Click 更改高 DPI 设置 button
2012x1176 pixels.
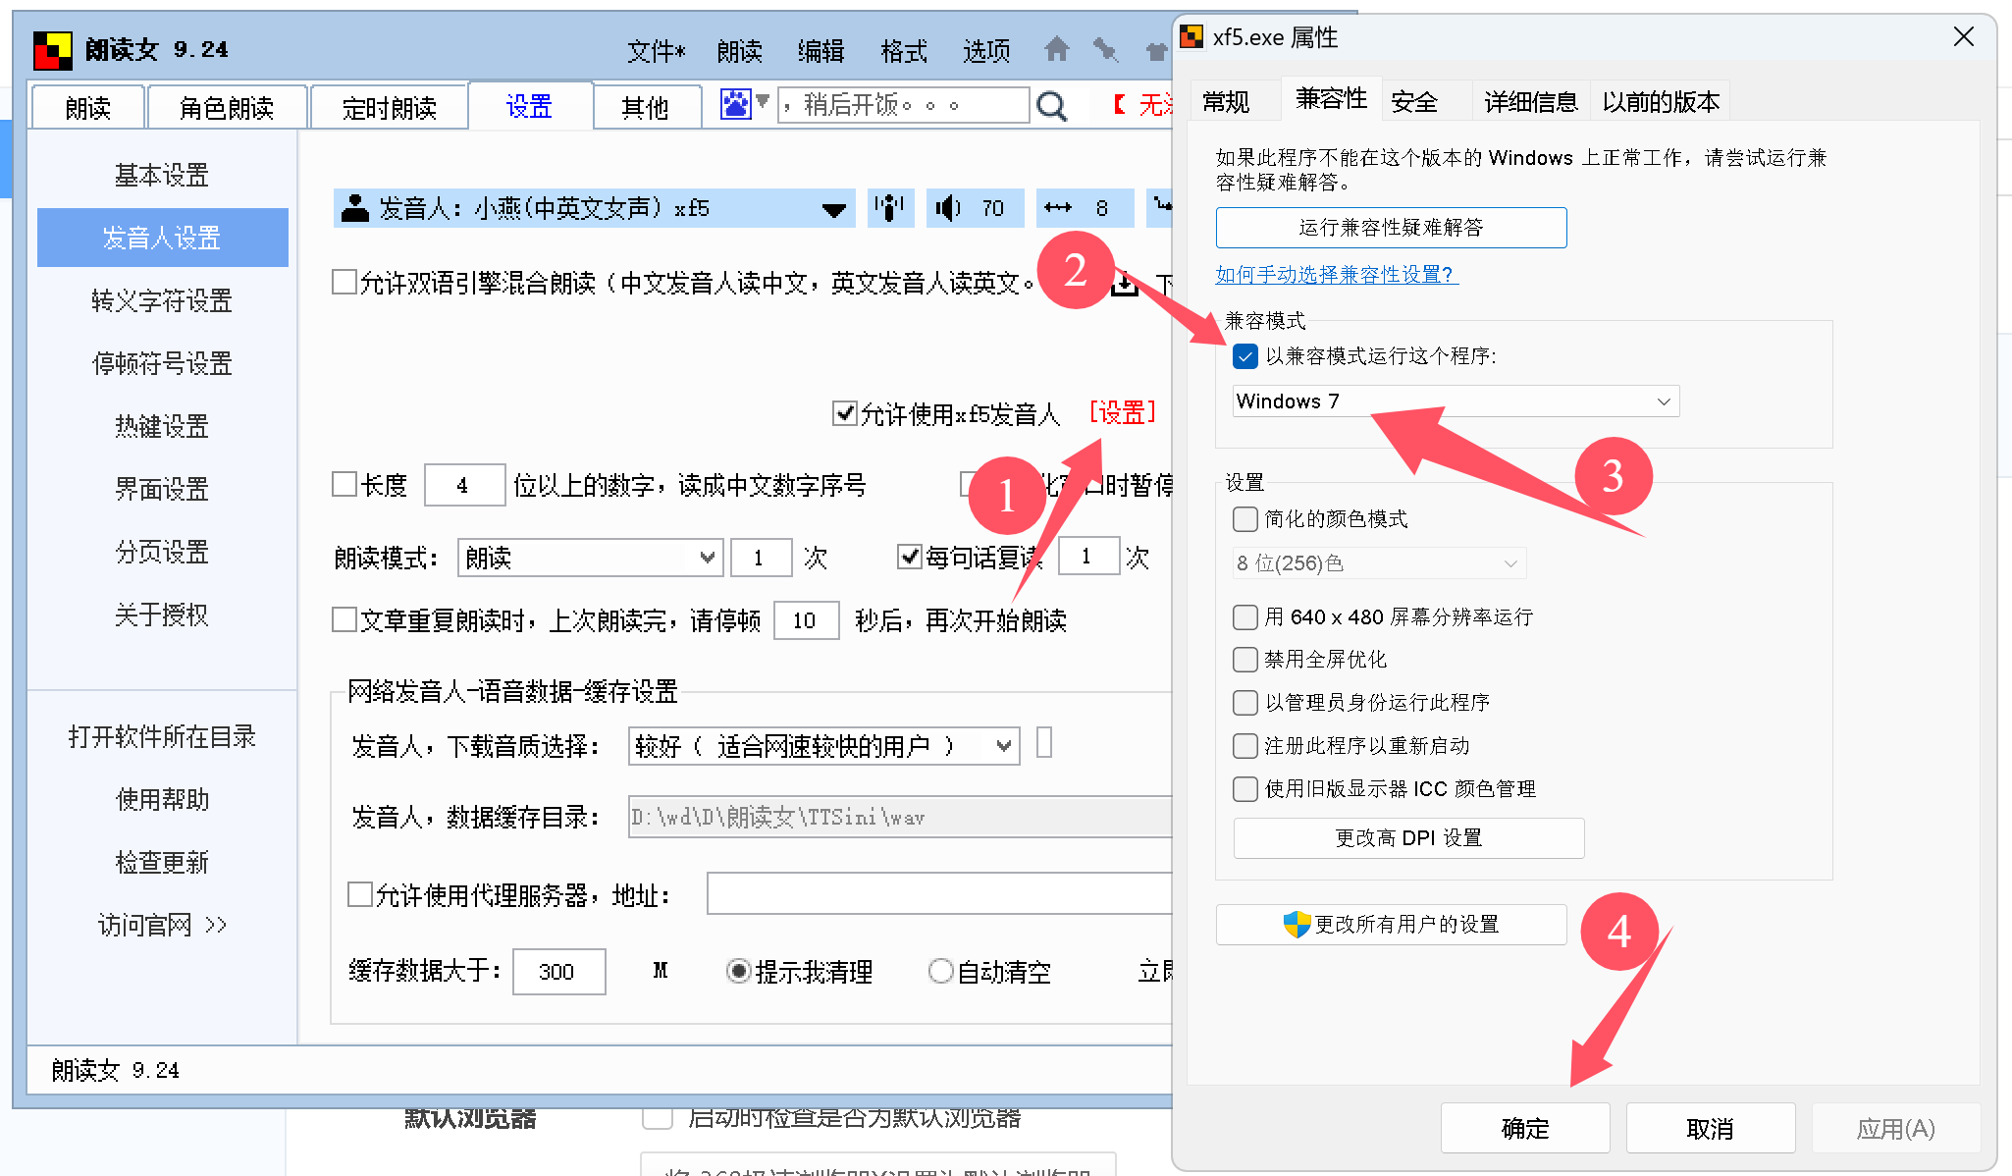click(x=1408, y=838)
